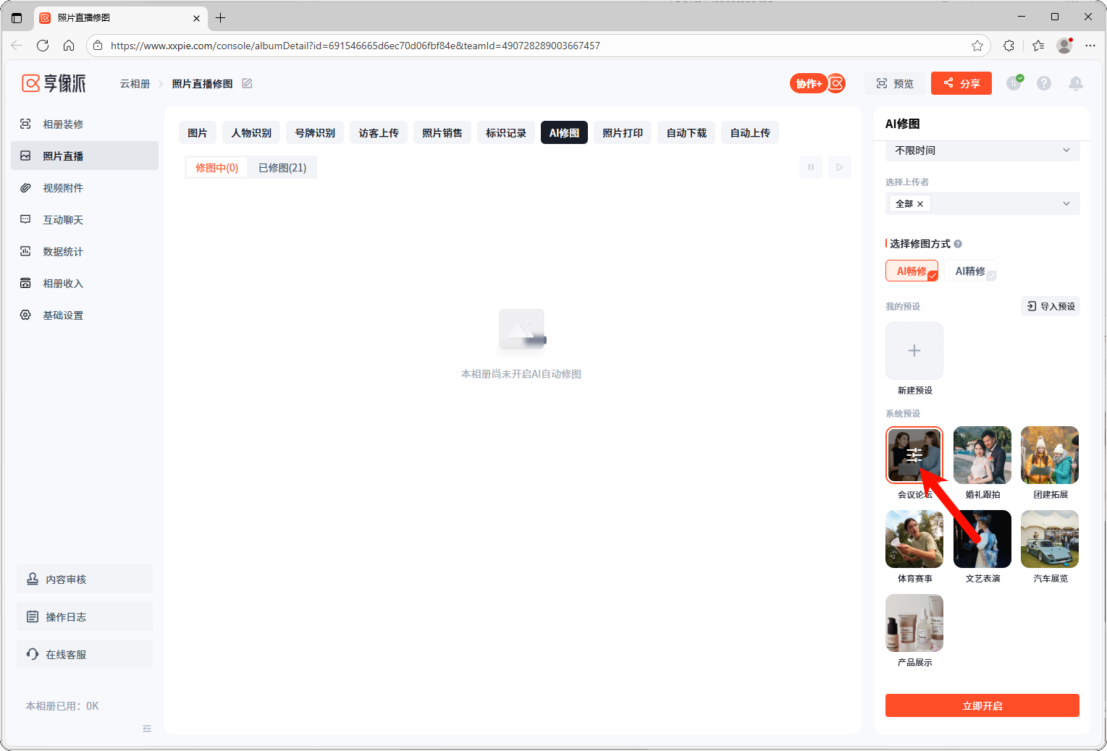Click the 导入预设 import preset button
Viewport: 1107px width, 751px height.
coord(1051,306)
